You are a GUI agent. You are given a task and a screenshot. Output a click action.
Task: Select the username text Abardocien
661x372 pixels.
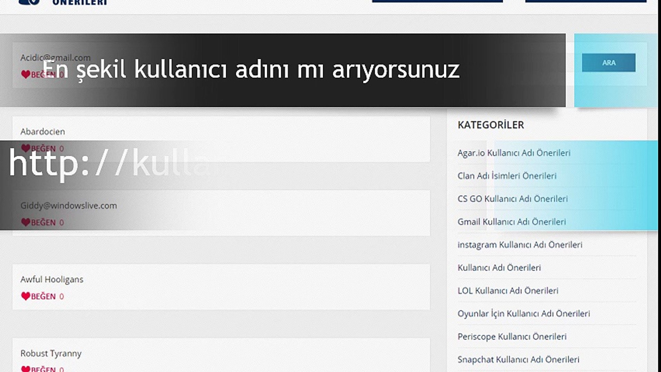tap(42, 132)
